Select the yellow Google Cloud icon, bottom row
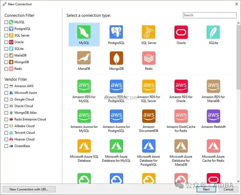 (x=149, y=178)
